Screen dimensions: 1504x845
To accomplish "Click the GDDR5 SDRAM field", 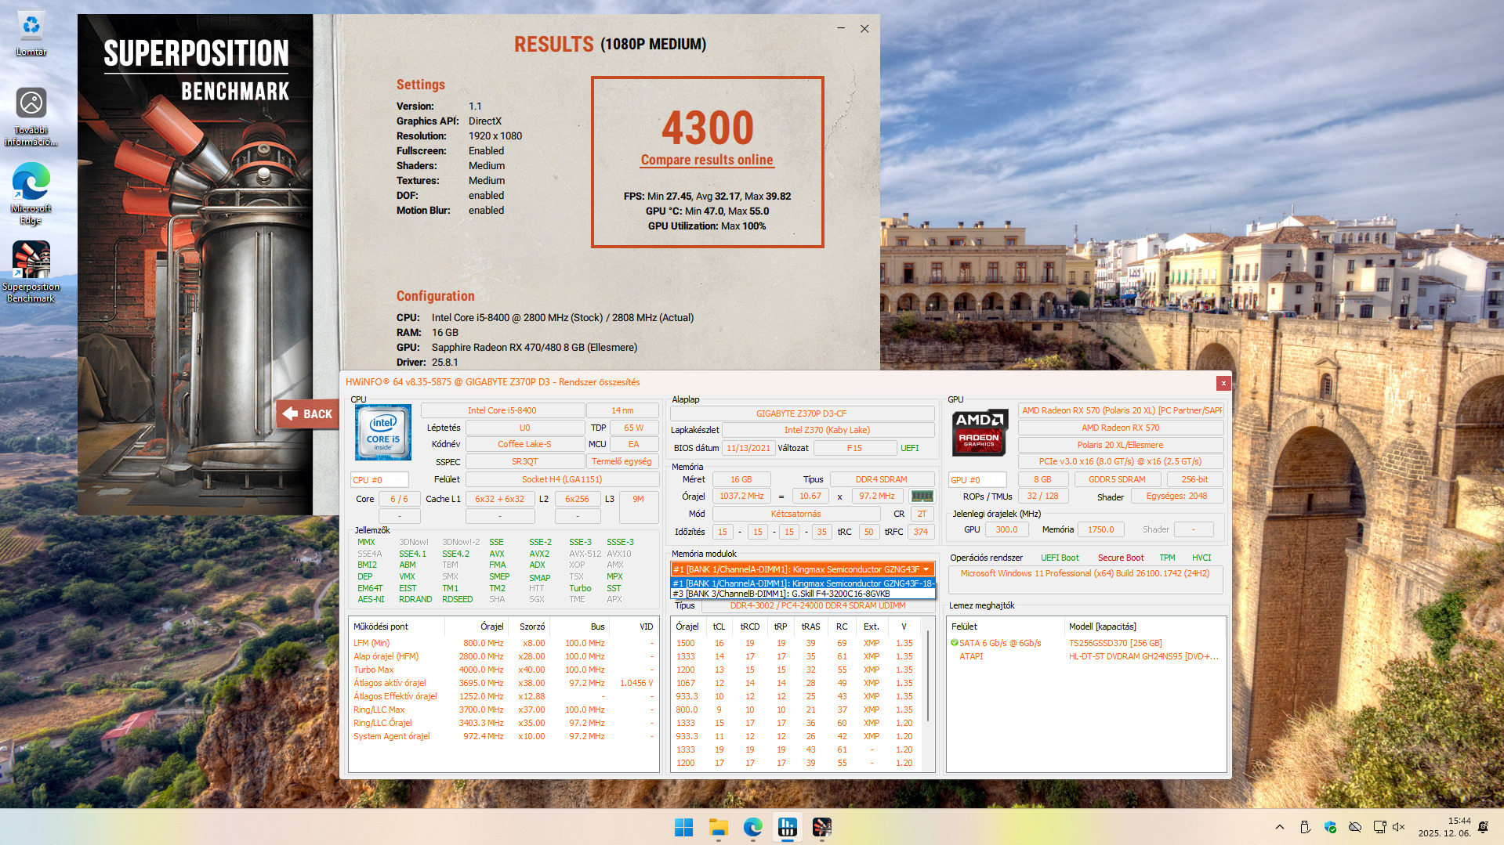I will [x=1116, y=479].
